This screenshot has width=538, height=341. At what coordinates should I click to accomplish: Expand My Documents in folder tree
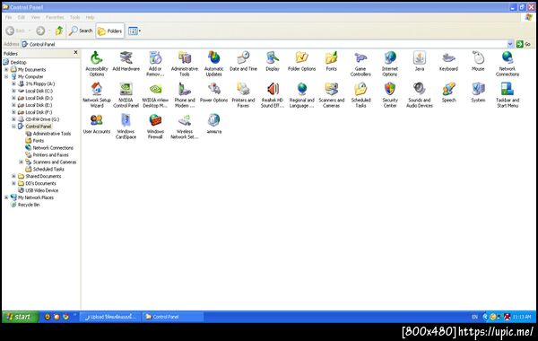[6, 69]
